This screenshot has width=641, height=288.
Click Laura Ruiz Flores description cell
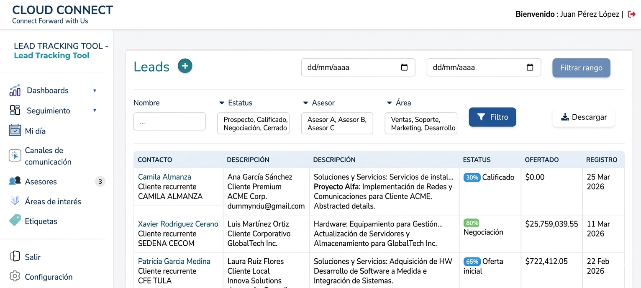coord(266,270)
